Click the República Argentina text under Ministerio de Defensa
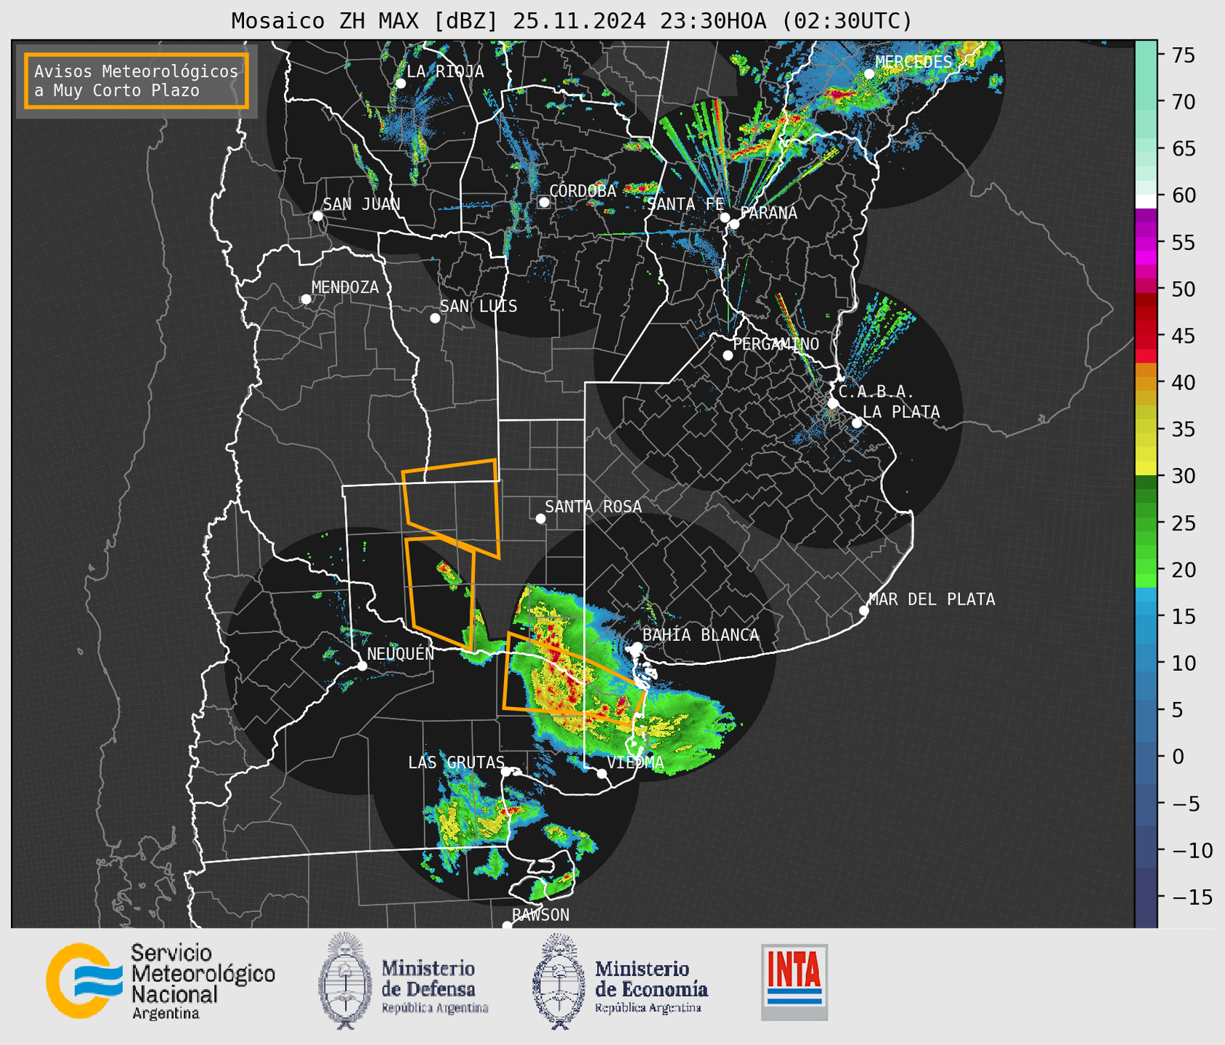Image resolution: width=1225 pixels, height=1045 pixels. 435,1009
